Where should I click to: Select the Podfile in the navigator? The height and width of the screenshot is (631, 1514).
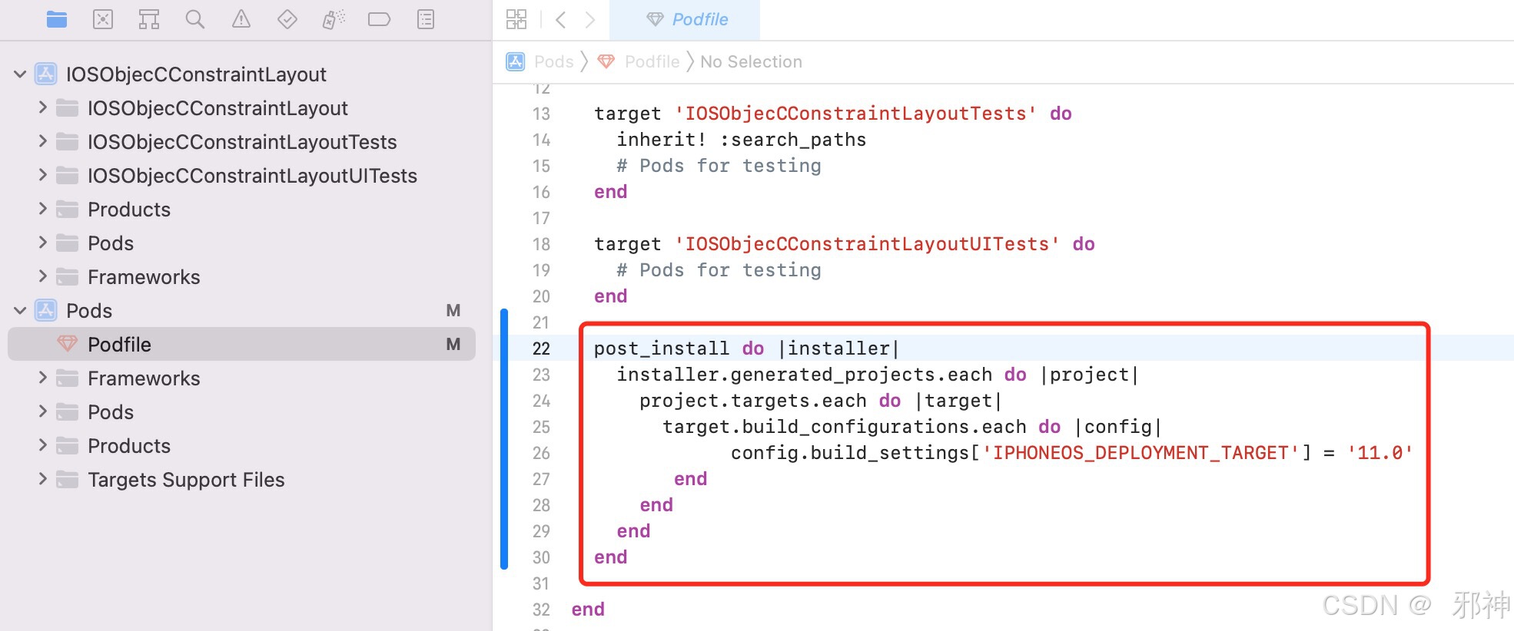[241, 345]
